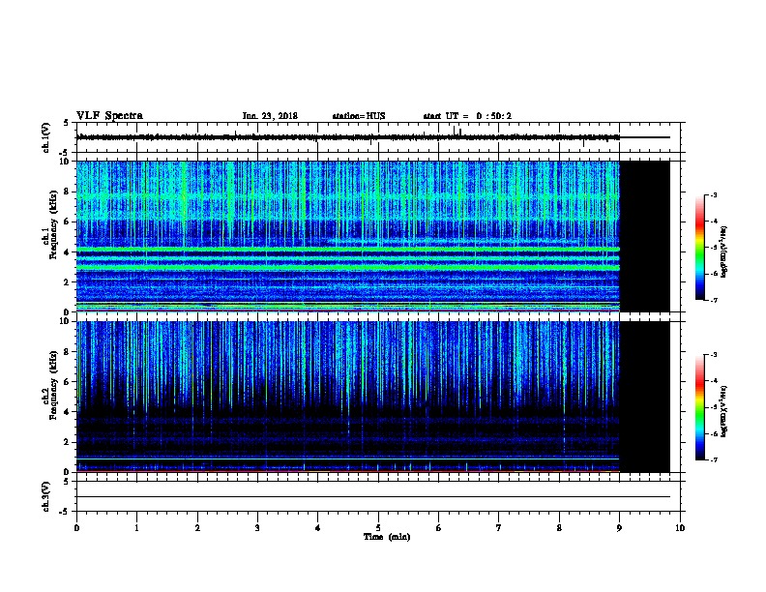Click time-axis tick label '9'
This screenshot has height=592, width=766.
point(619,528)
